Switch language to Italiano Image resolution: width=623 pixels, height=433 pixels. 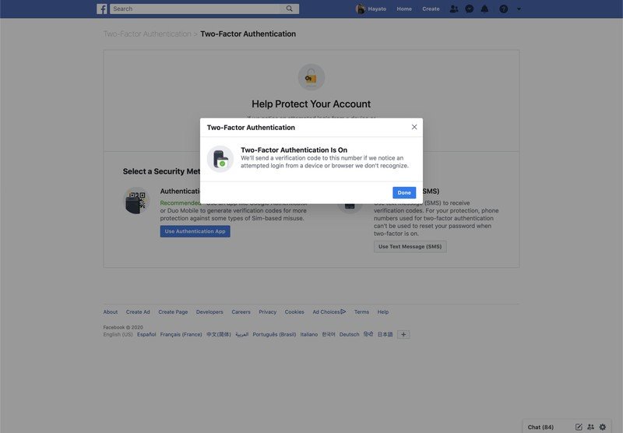click(x=308, y=334)
